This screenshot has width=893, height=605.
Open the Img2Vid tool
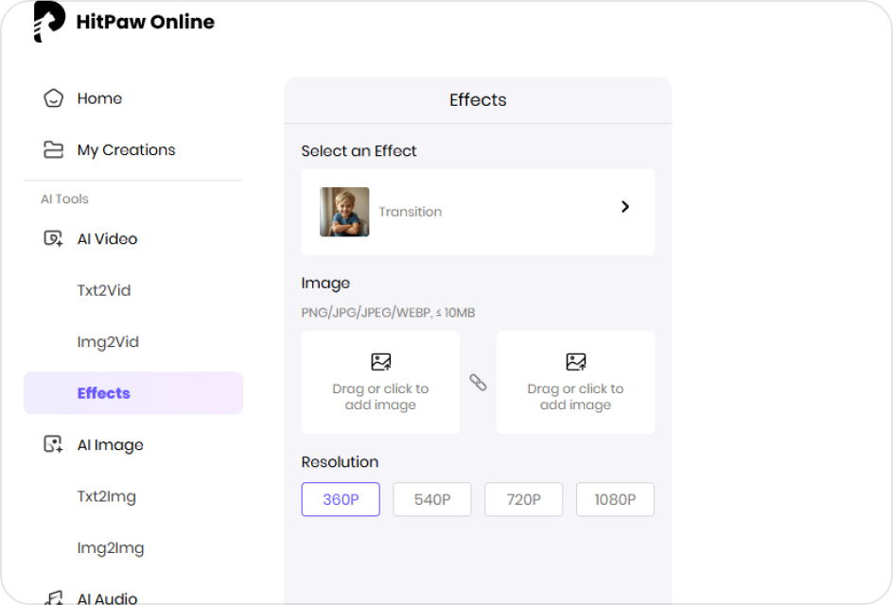106,341
